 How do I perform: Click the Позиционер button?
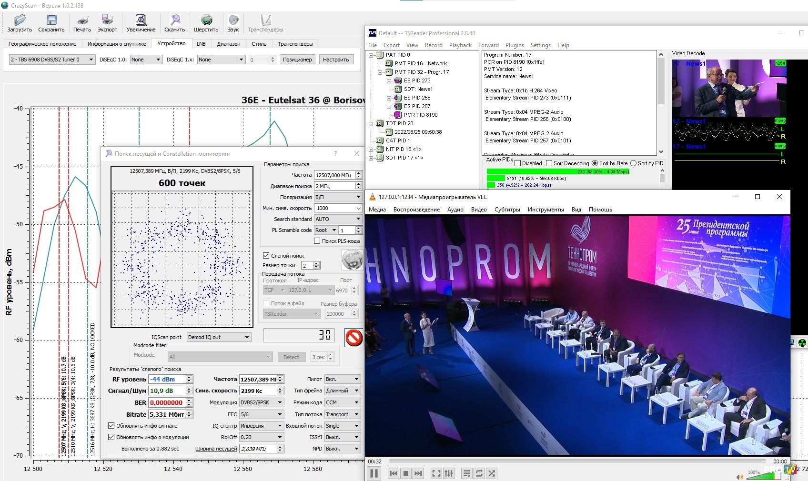coord(297,60)
